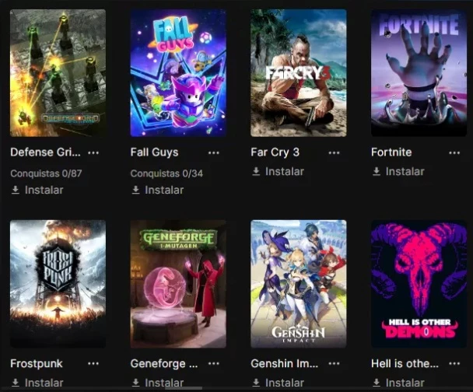The width and height of the screenshot is (473, 392).
Task: Open the three-dot menu for Genshin Impact
Action: click(334, 363)
